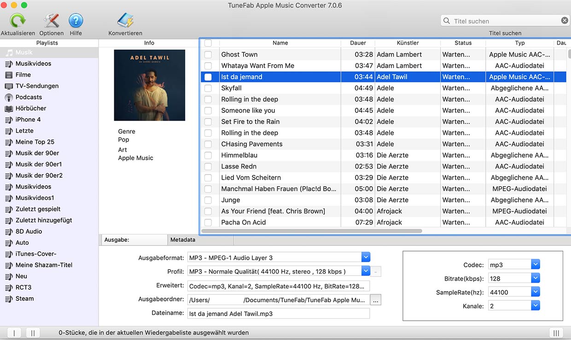Select the Musik der 90er playlist
This screenshot has height=340, width=571.
point(49,153)
